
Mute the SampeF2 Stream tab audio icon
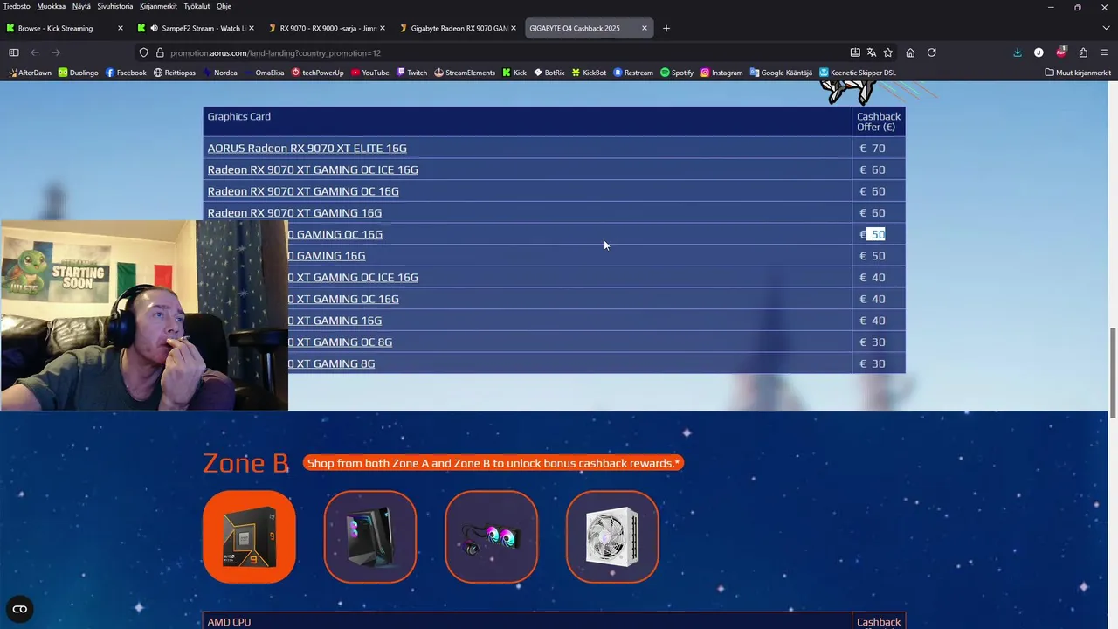coord(154,28)
